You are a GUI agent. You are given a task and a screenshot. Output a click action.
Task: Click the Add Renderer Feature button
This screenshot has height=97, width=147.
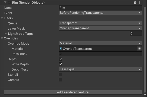point(73,92)
